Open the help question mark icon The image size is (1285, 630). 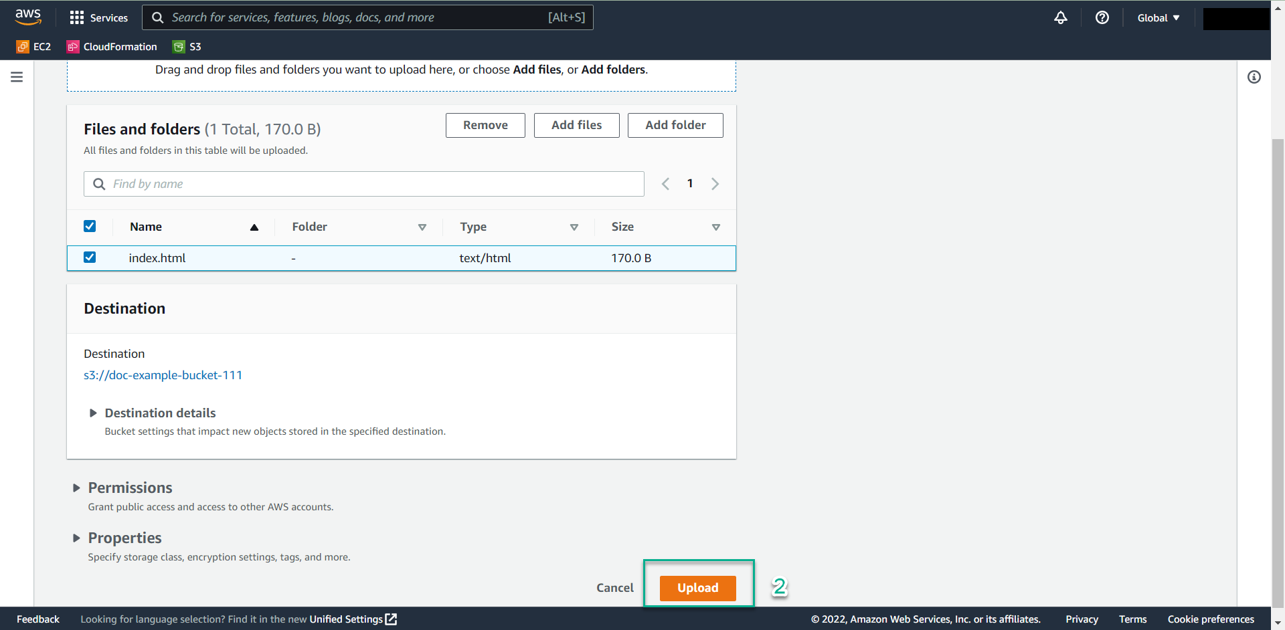(1102, 17)
